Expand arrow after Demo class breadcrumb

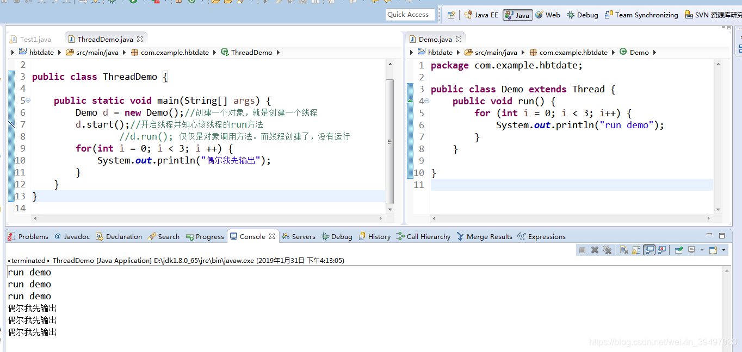click(654, 53)
